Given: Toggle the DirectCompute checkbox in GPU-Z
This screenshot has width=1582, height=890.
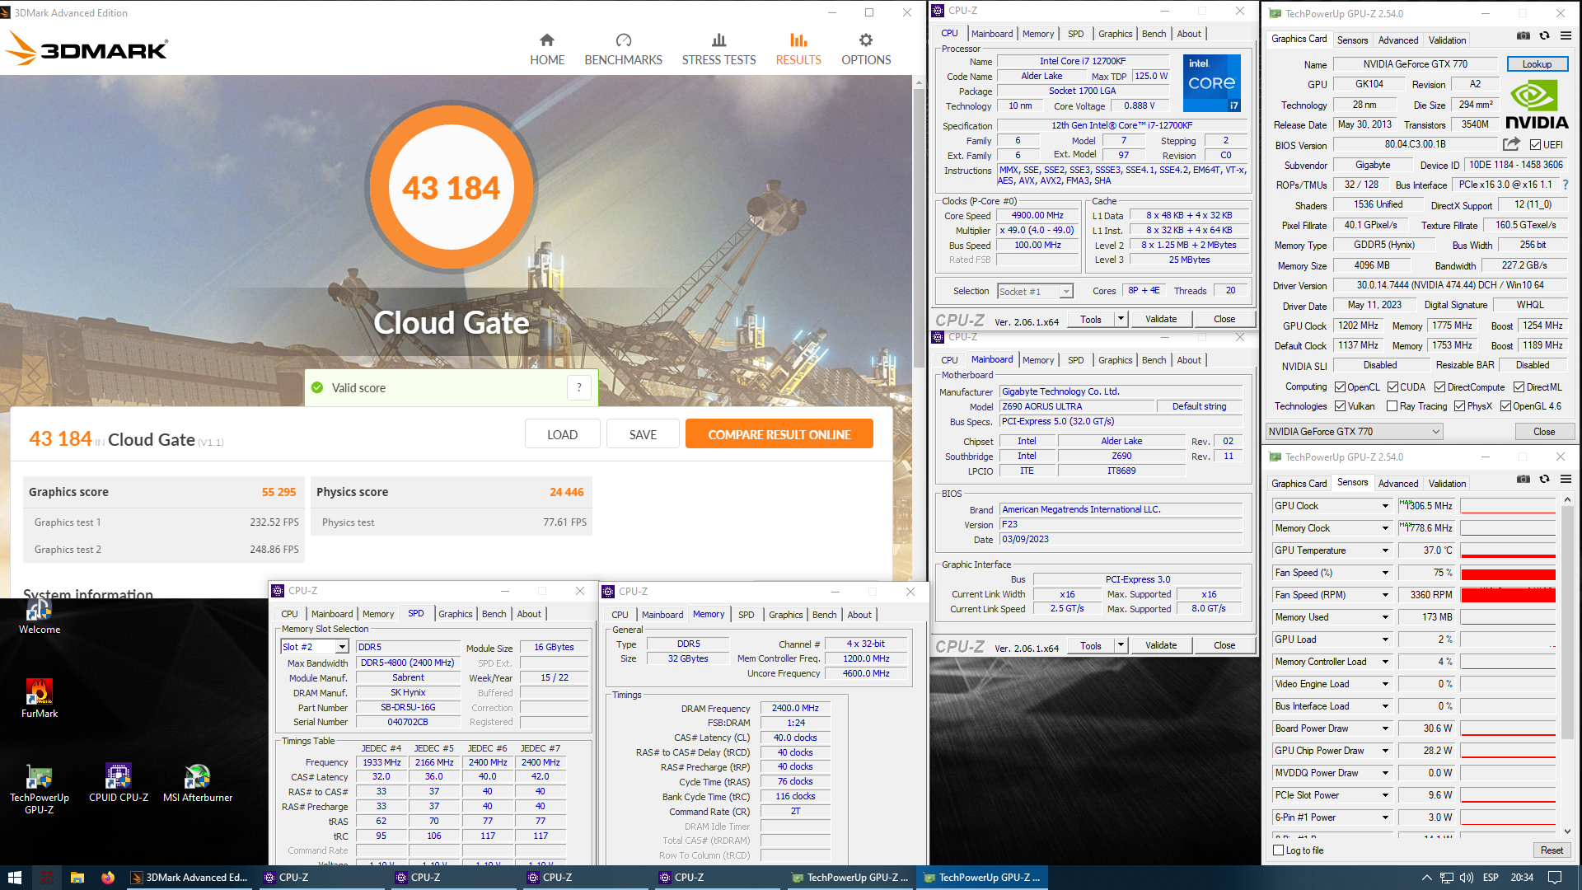Looking at the screenshot, I should click(1439, 387).
